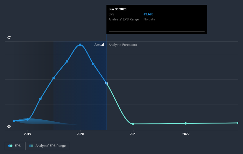Viewport: 243px width, 154px height.
Task: Click the EPS data point at 2019
Action: (x=28, y=119)
